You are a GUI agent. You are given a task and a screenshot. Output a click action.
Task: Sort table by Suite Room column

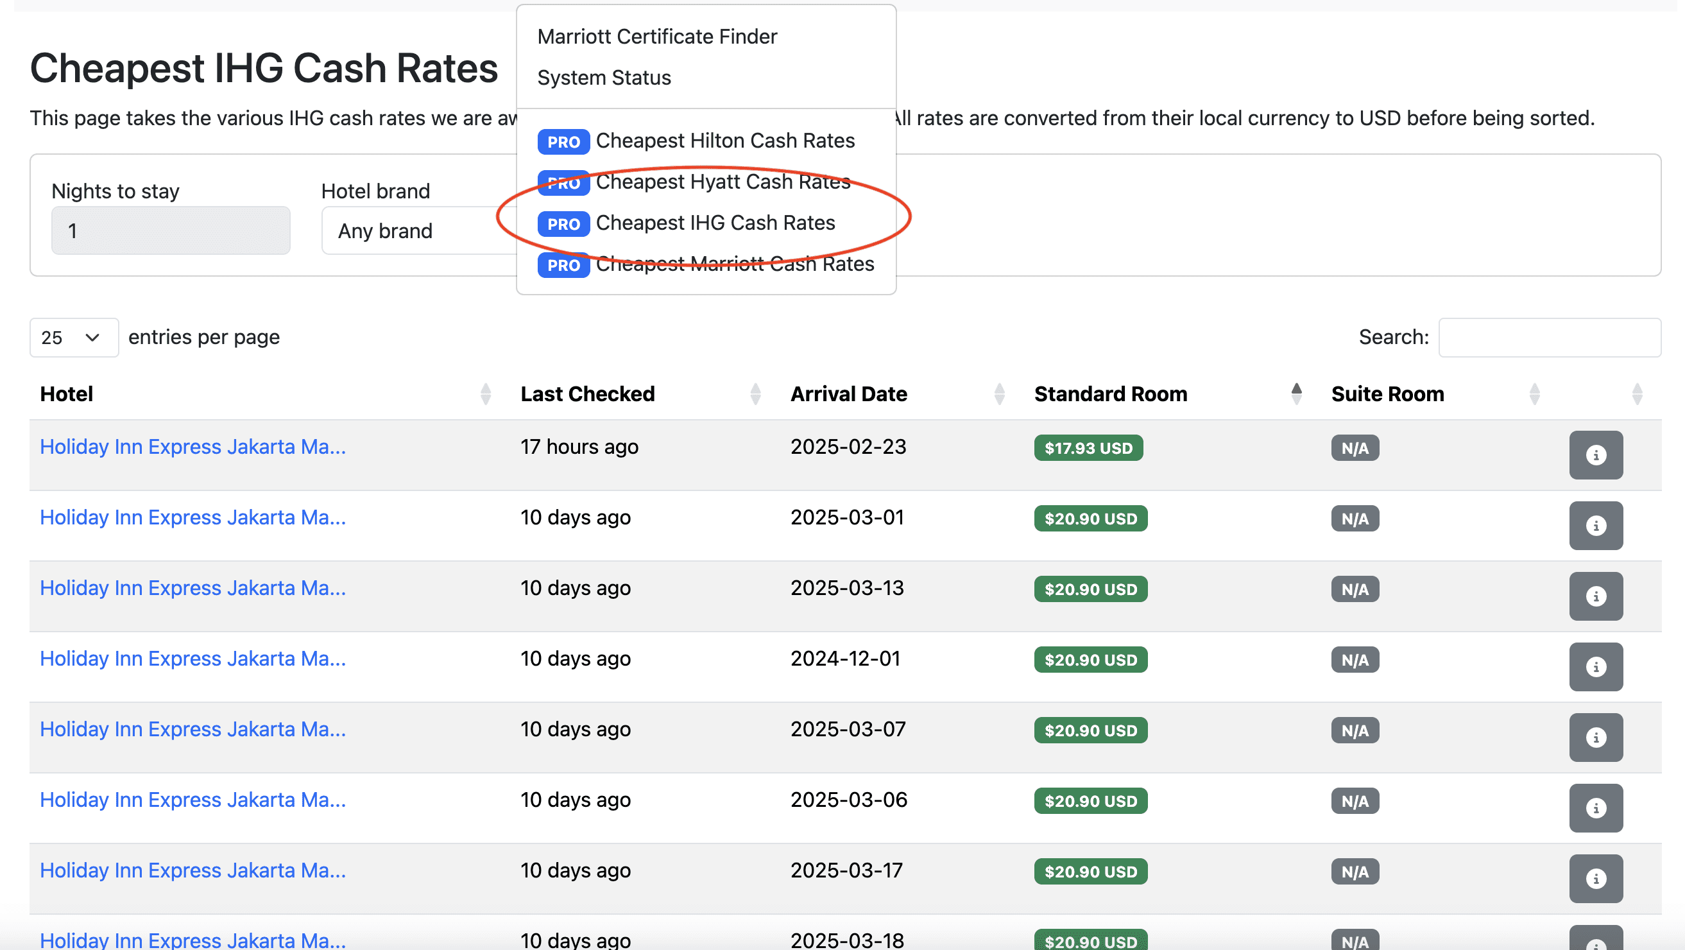[x=1535, y=394]
